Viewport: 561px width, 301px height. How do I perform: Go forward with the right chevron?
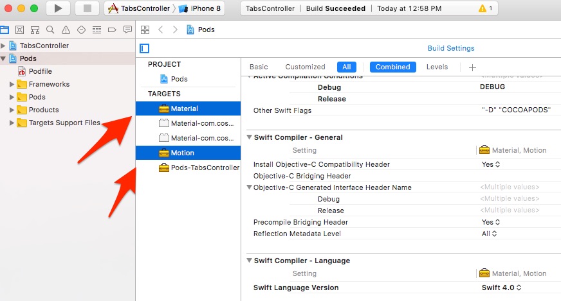[x=175, y=30]
